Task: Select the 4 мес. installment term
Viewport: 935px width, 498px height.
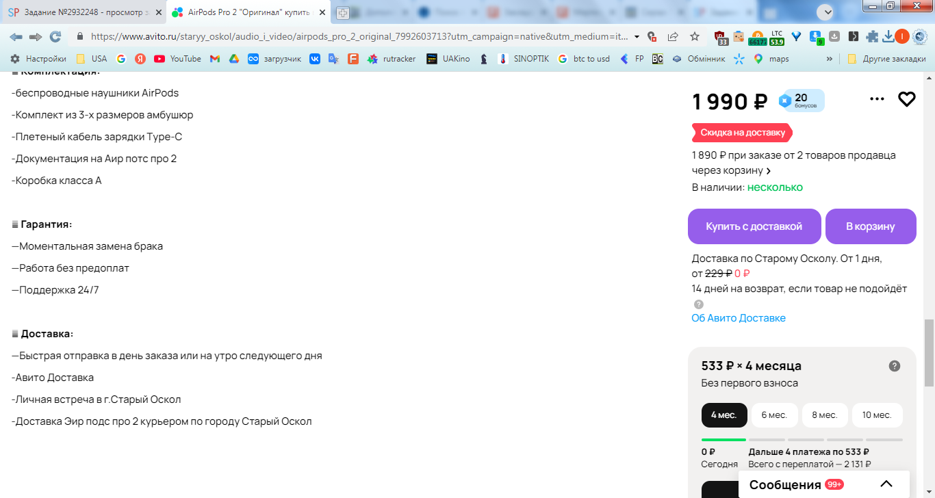Action: [724, 415]
